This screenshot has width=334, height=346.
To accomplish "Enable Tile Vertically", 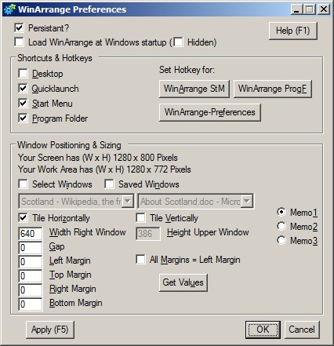I will tap(140, 218).
